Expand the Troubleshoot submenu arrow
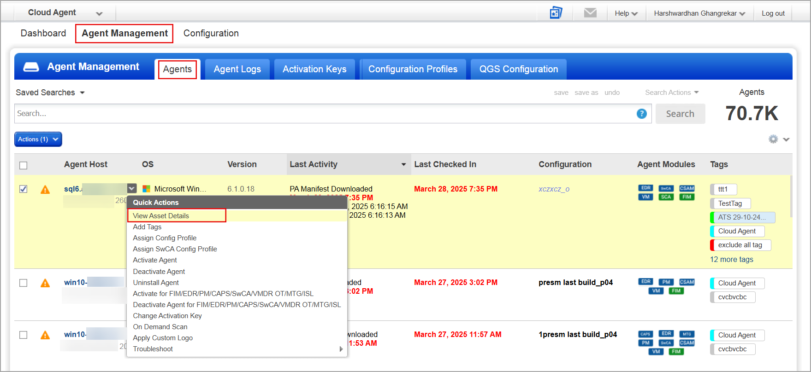The image size is (811, 372). [x=341, y=349]
